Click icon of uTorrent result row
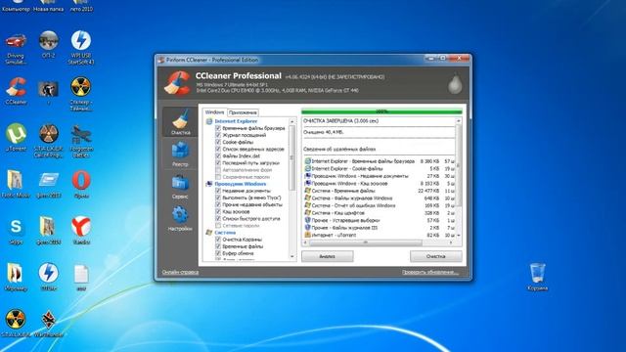The height and width of the screenshot is (352, 626). coord(307,235)
